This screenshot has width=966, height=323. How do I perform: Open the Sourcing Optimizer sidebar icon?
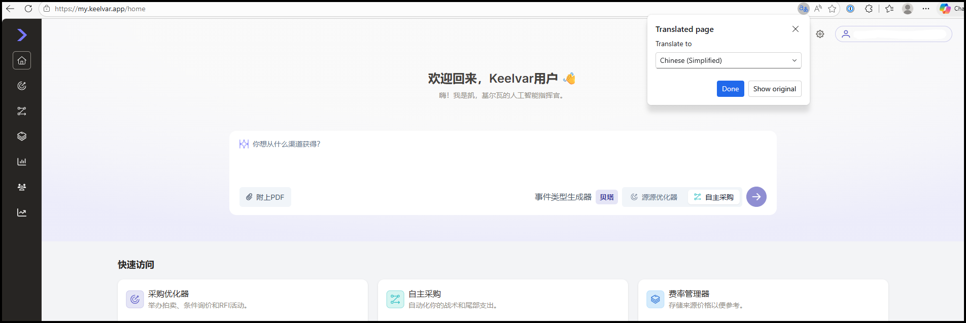(x=22, y=86)
